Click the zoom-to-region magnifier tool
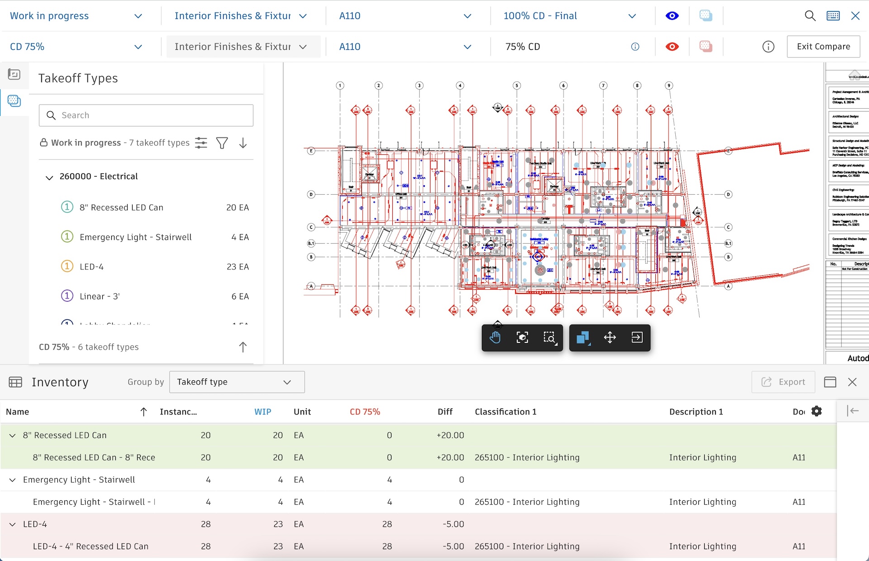Viewport: 869px width, 561px height. click(x=549, y=337)
